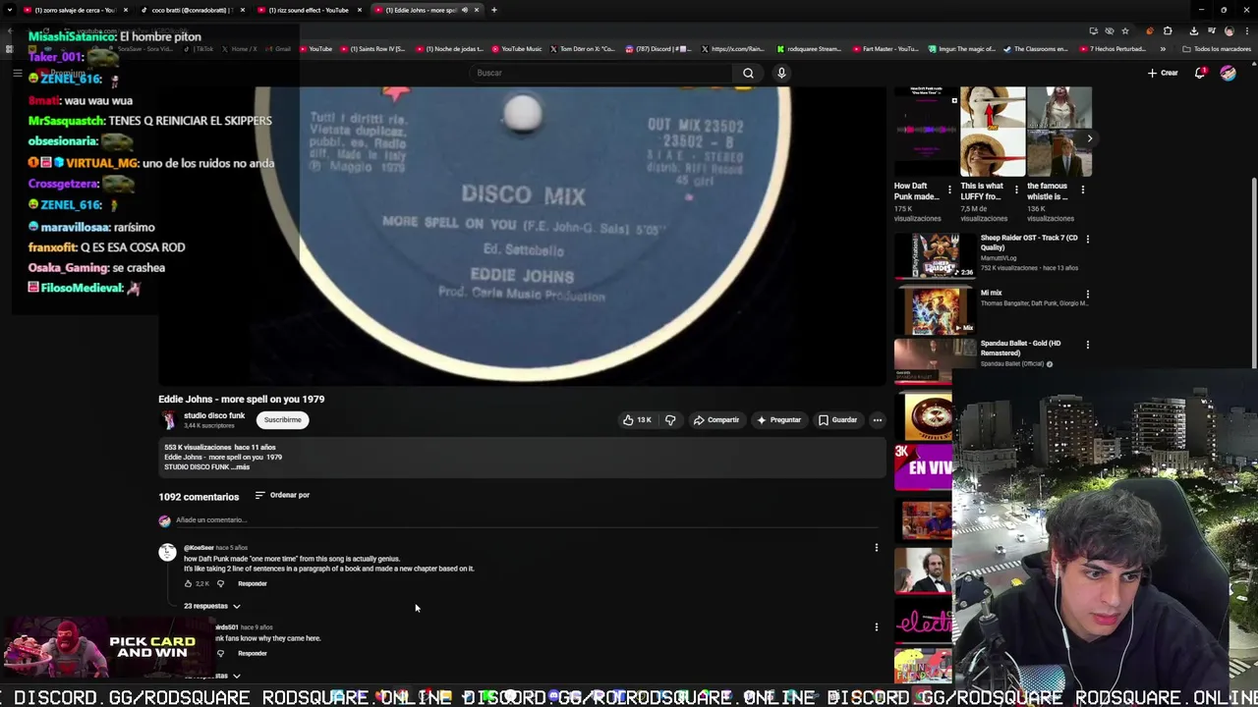Open the Crear upload menu

click(x=1163, y=73)
